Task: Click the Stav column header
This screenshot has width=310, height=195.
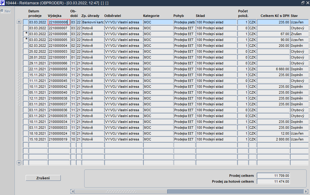Action: click(x=294, y=16)
